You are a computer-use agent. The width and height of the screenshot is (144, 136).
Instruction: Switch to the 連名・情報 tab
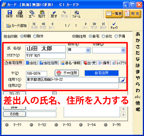(x=70, y=63)
